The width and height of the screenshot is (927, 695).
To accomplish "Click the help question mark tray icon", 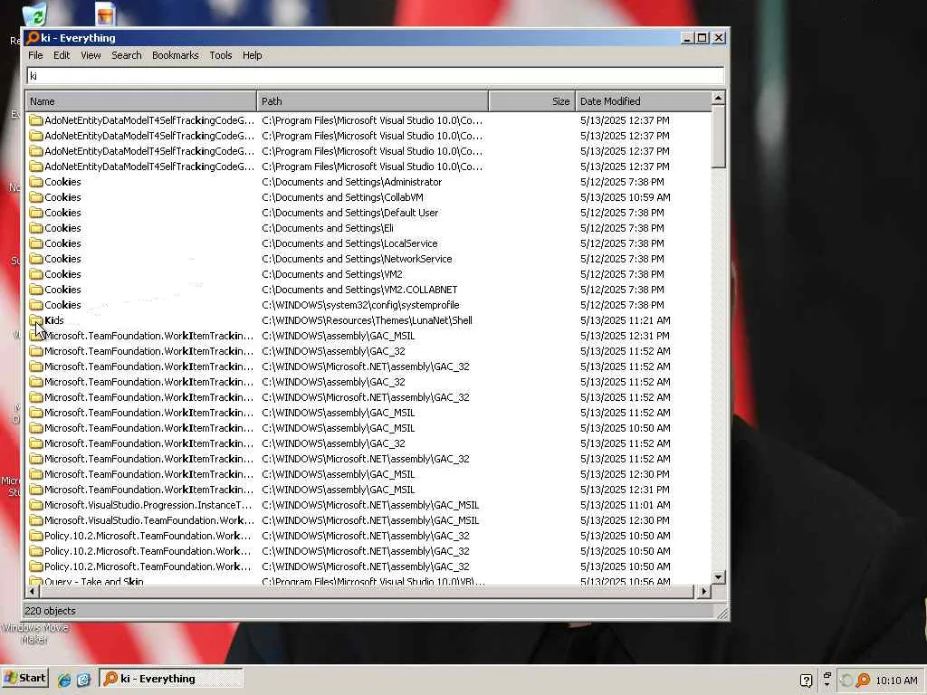I will (806, 680).
